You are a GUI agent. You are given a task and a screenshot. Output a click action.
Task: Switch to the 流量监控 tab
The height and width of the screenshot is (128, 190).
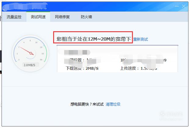click(x=14, y=17)
